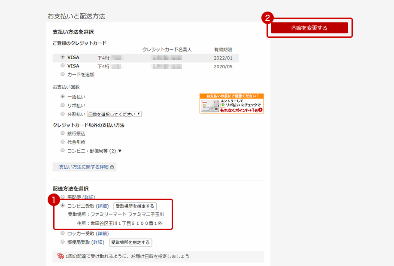This screenshot has width=394, height=266.
Task: Open 支払い方法に関する詳細 help link
Action: (84, 167)
